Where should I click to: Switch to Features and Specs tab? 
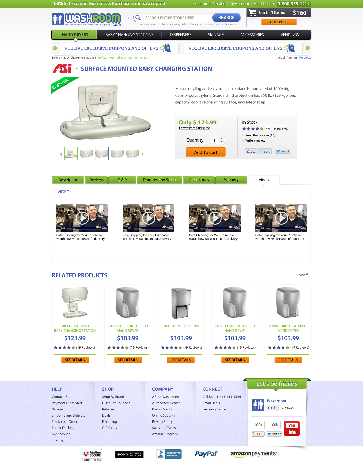click(159, 180)
